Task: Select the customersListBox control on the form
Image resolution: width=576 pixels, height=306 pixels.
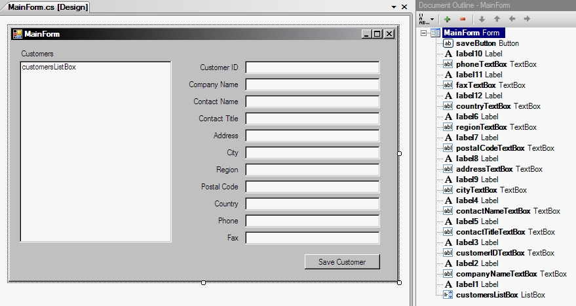Action: point(96,152)
